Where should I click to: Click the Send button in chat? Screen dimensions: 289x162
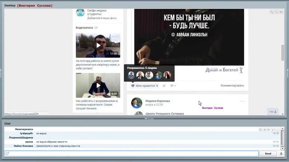coord(268,153)
